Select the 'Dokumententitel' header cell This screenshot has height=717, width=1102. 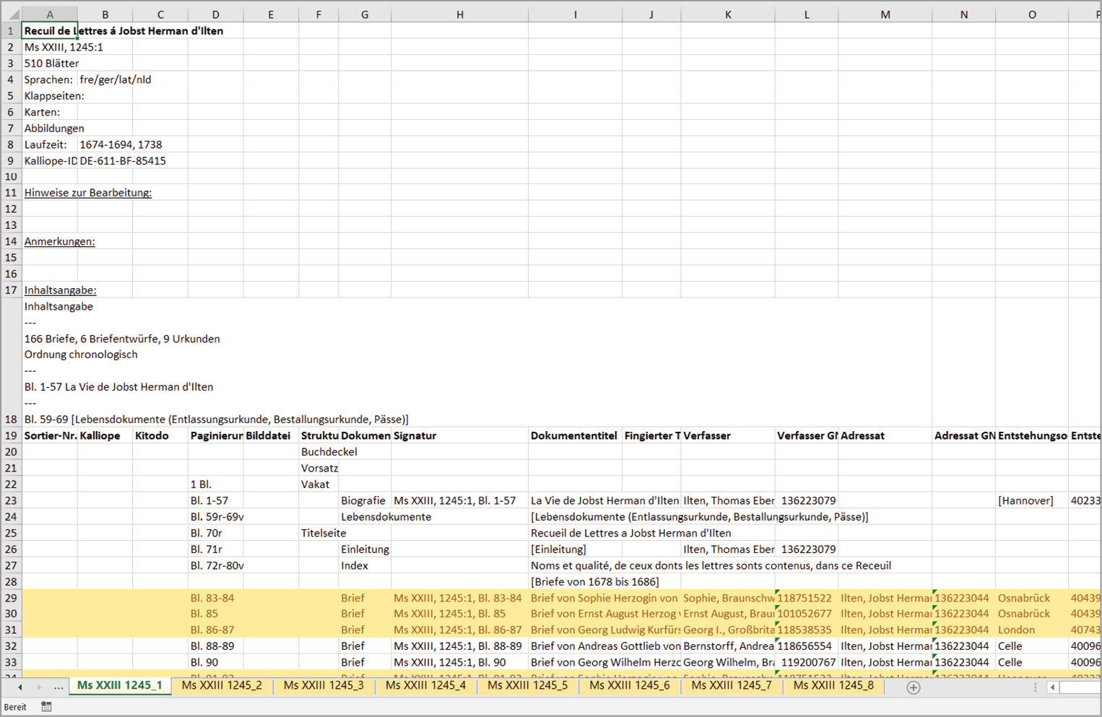(575, 435)
